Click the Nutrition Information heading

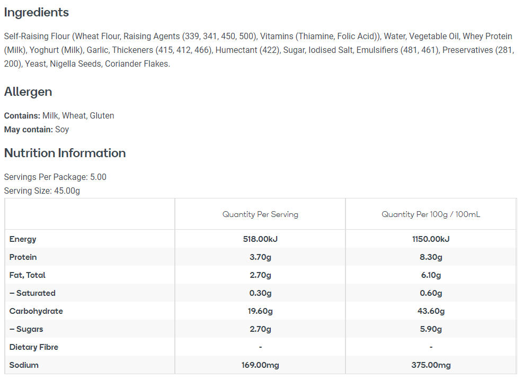[x=65, y=153]
